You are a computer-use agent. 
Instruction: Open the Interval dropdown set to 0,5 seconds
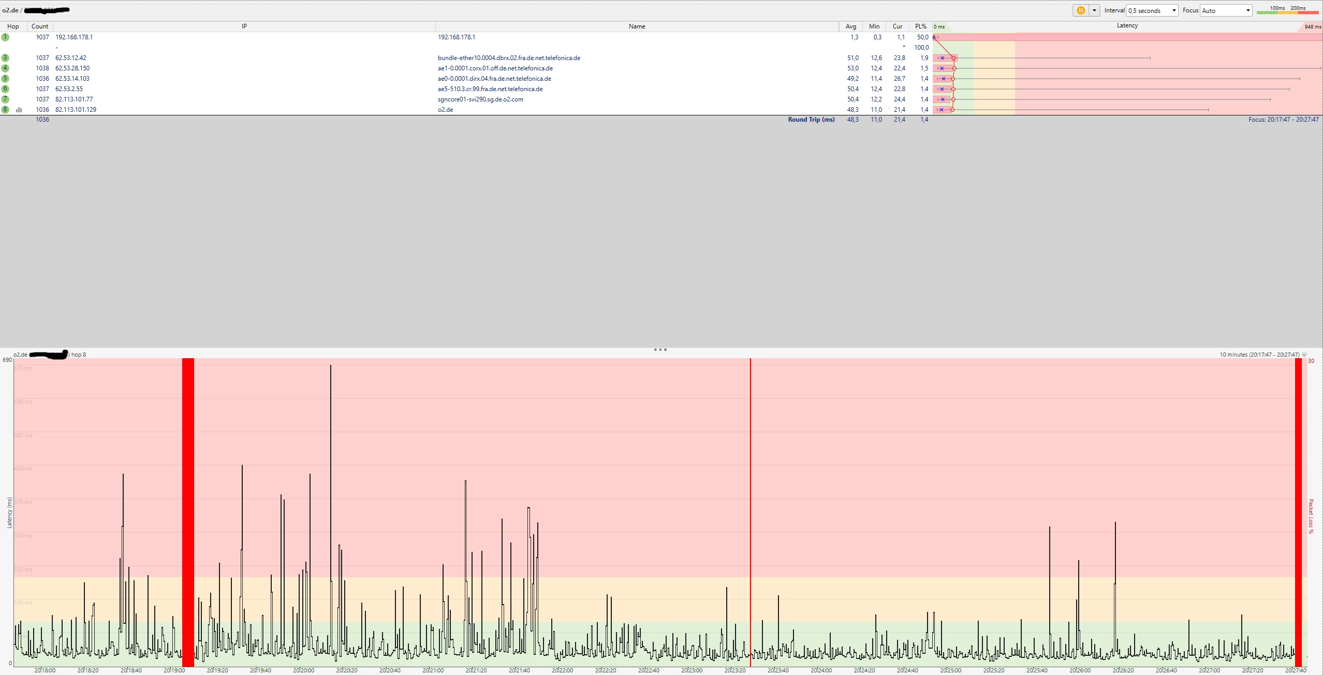(x=1152, y=10)
